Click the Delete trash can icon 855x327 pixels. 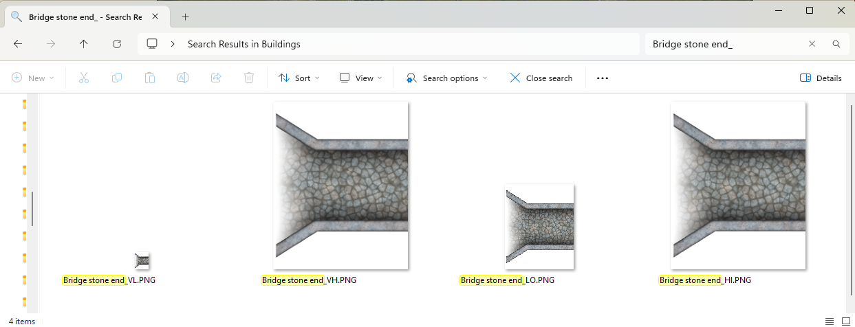point(249,78)
